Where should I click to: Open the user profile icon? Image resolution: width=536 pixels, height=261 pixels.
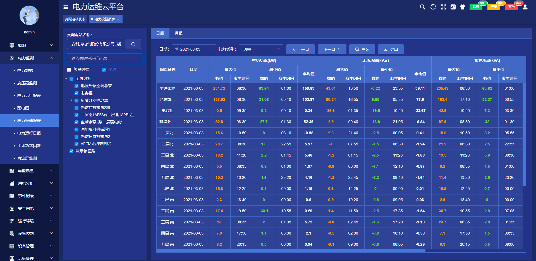[525, 7]
